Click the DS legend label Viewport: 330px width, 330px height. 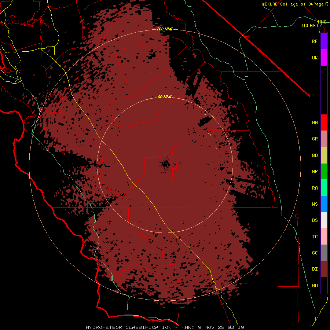click(315, 220)
